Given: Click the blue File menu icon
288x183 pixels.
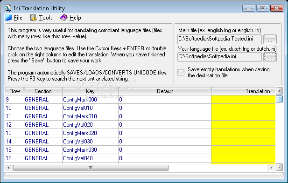Looking at the screenshot, I should [8, 18].
